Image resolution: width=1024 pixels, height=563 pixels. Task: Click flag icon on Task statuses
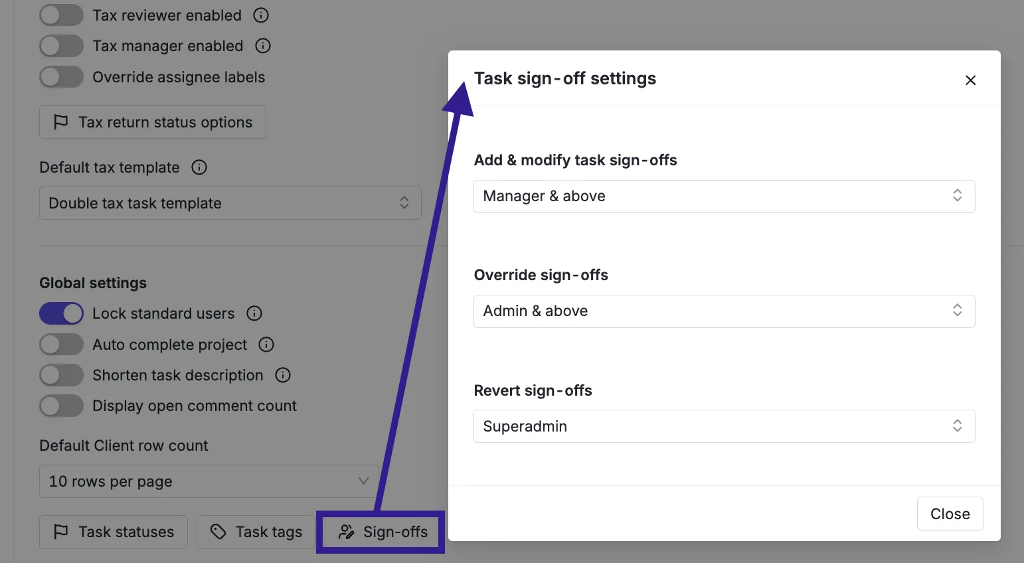click(60, 532)
